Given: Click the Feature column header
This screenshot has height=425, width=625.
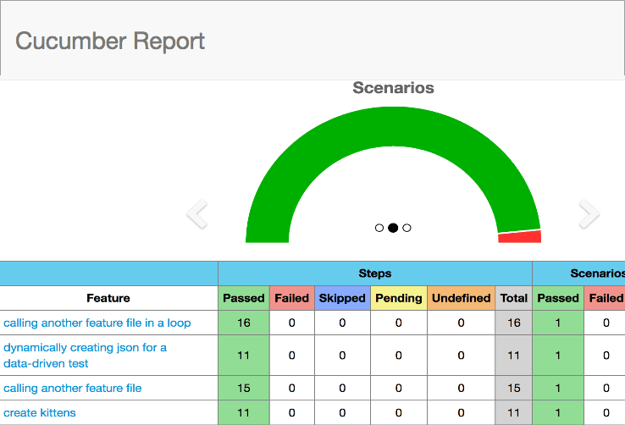Looking at the screenshot, I should click(108, 298).
